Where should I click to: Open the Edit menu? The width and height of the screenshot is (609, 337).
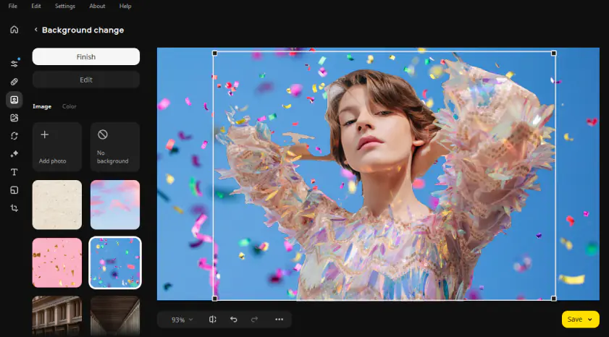point(36,7)
